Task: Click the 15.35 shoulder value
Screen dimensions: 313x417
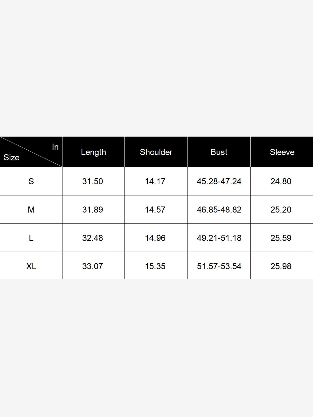Action: pos(155,266)
